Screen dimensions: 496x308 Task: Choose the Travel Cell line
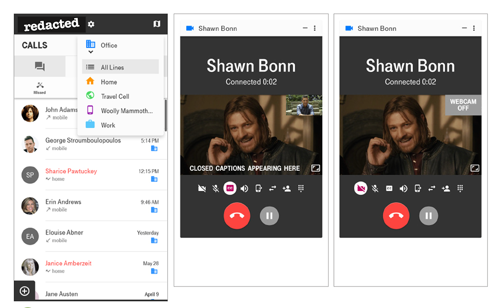click(120, 96)
